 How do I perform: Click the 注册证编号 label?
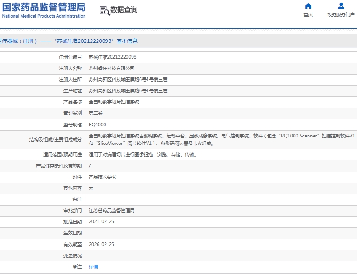(x=70, y=57)
